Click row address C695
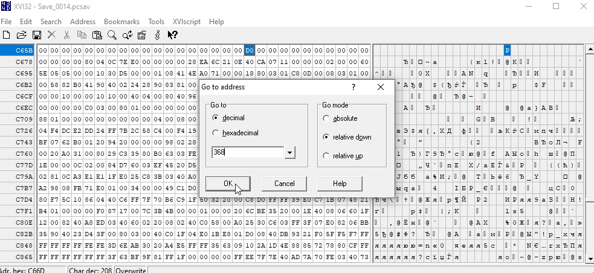Image resolution: width=594 pixels, height=273 pixels. tap(18, 73)
